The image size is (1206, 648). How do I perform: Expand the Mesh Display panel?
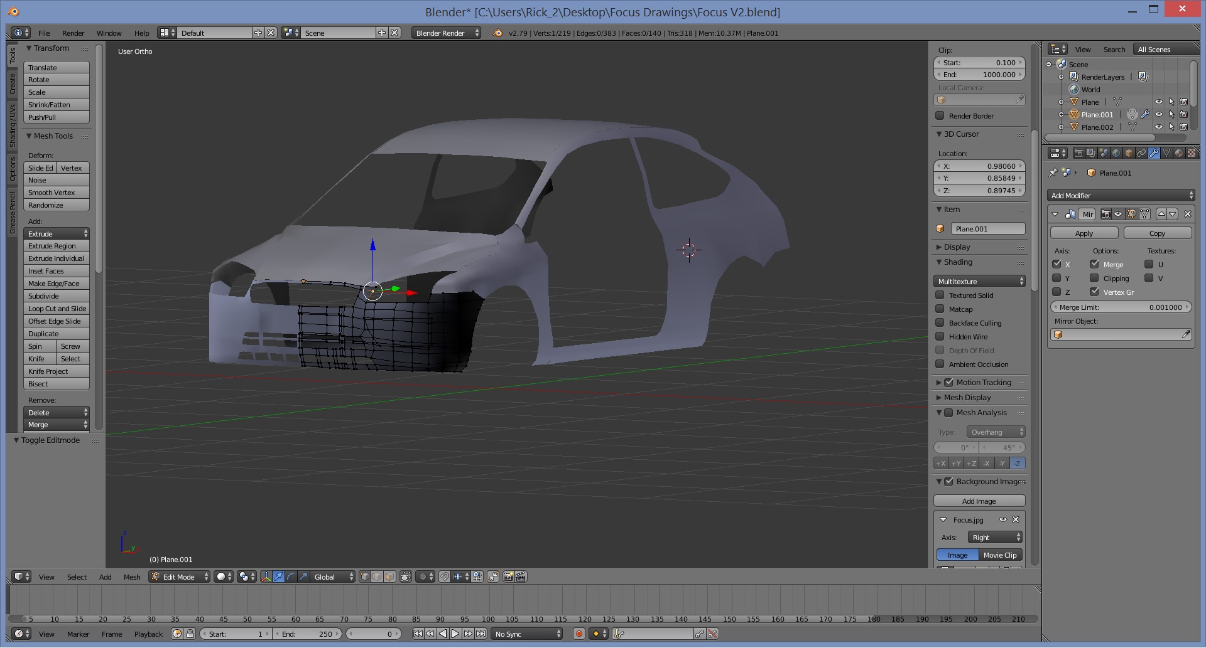click(x=967, y=398)
